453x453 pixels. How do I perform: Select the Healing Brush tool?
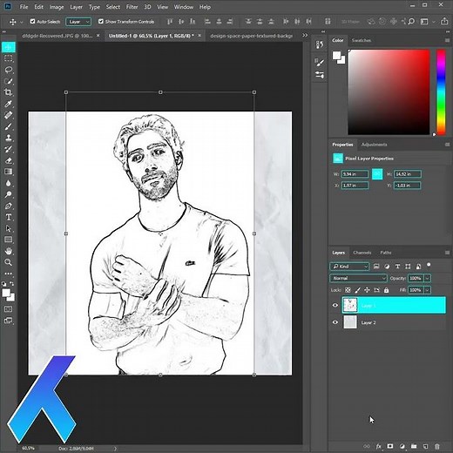coord(9,115)
